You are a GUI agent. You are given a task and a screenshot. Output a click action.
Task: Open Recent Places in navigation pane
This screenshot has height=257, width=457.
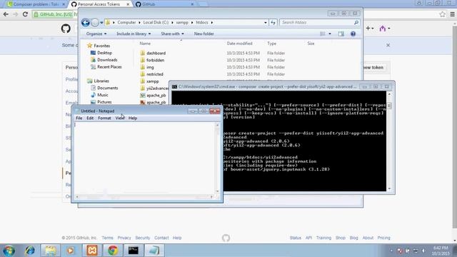tap(109, 66)
